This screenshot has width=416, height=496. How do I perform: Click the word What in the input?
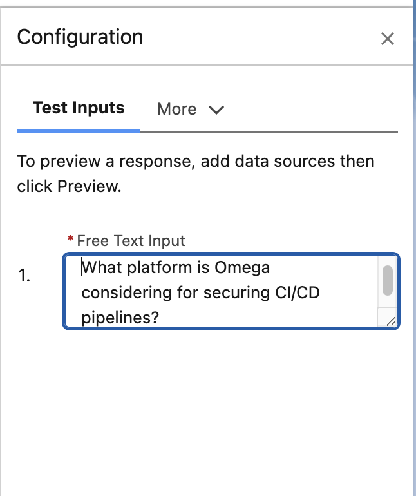pyautogui.click(x=102, y=267)
